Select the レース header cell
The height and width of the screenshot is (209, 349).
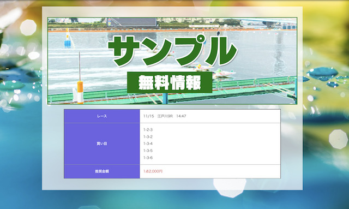(x=102, y=116)
